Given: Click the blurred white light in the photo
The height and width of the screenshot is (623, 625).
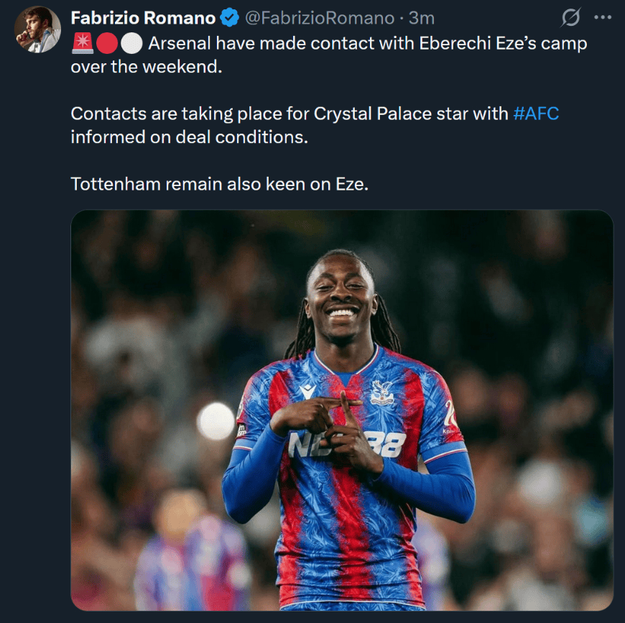Looking at the screenshot, I should (216, 421).
